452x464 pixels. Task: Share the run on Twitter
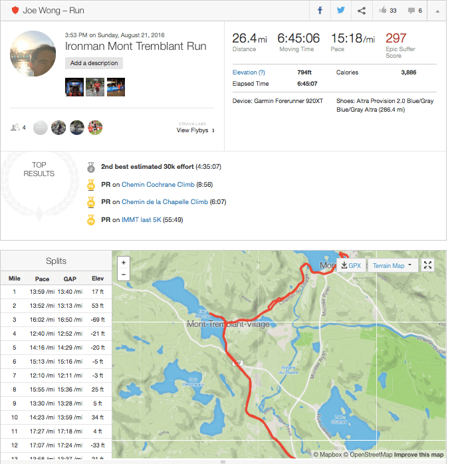point(340,11)
